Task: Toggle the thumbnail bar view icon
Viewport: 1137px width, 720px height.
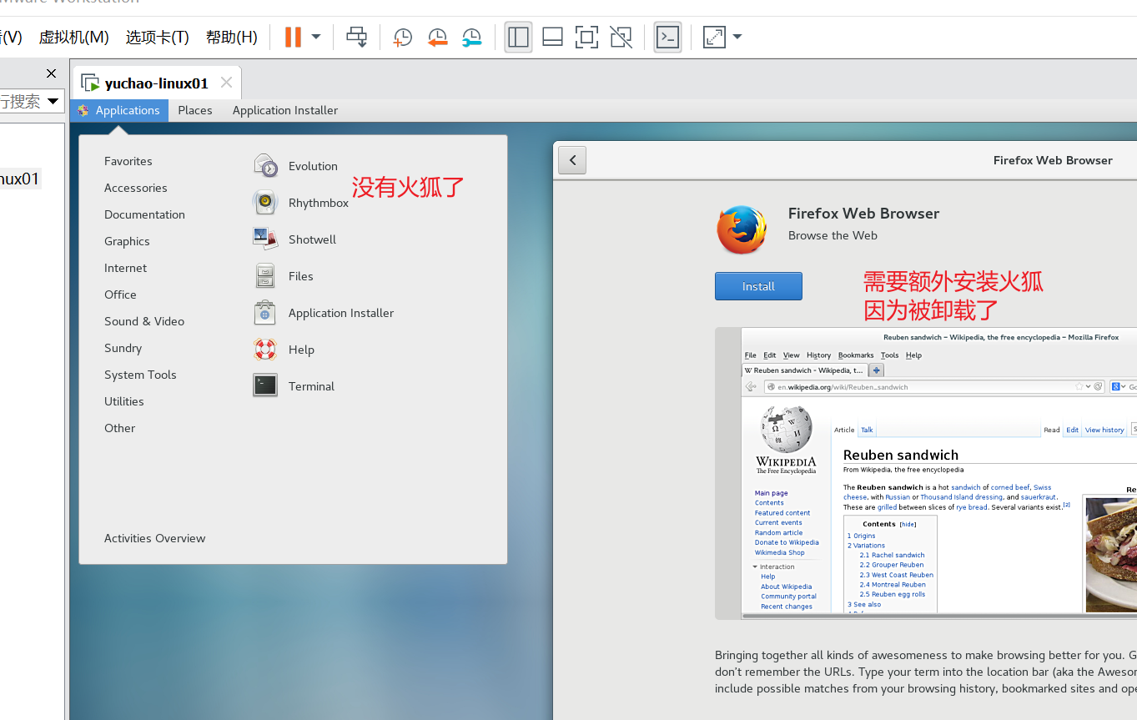Action: click(552, 37)
